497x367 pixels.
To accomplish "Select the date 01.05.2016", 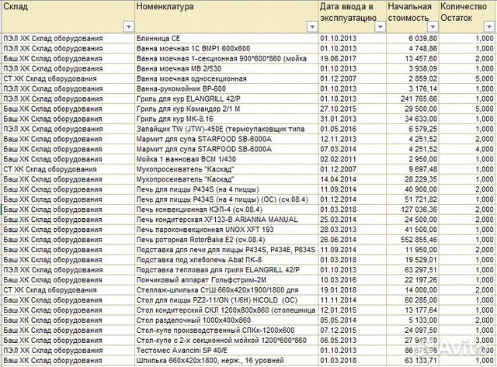I will (352, 129).
